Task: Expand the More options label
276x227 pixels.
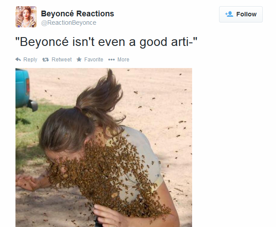Action: 123,60
